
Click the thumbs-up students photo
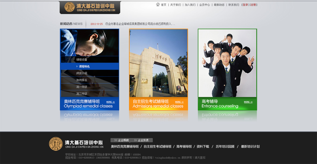227,63
